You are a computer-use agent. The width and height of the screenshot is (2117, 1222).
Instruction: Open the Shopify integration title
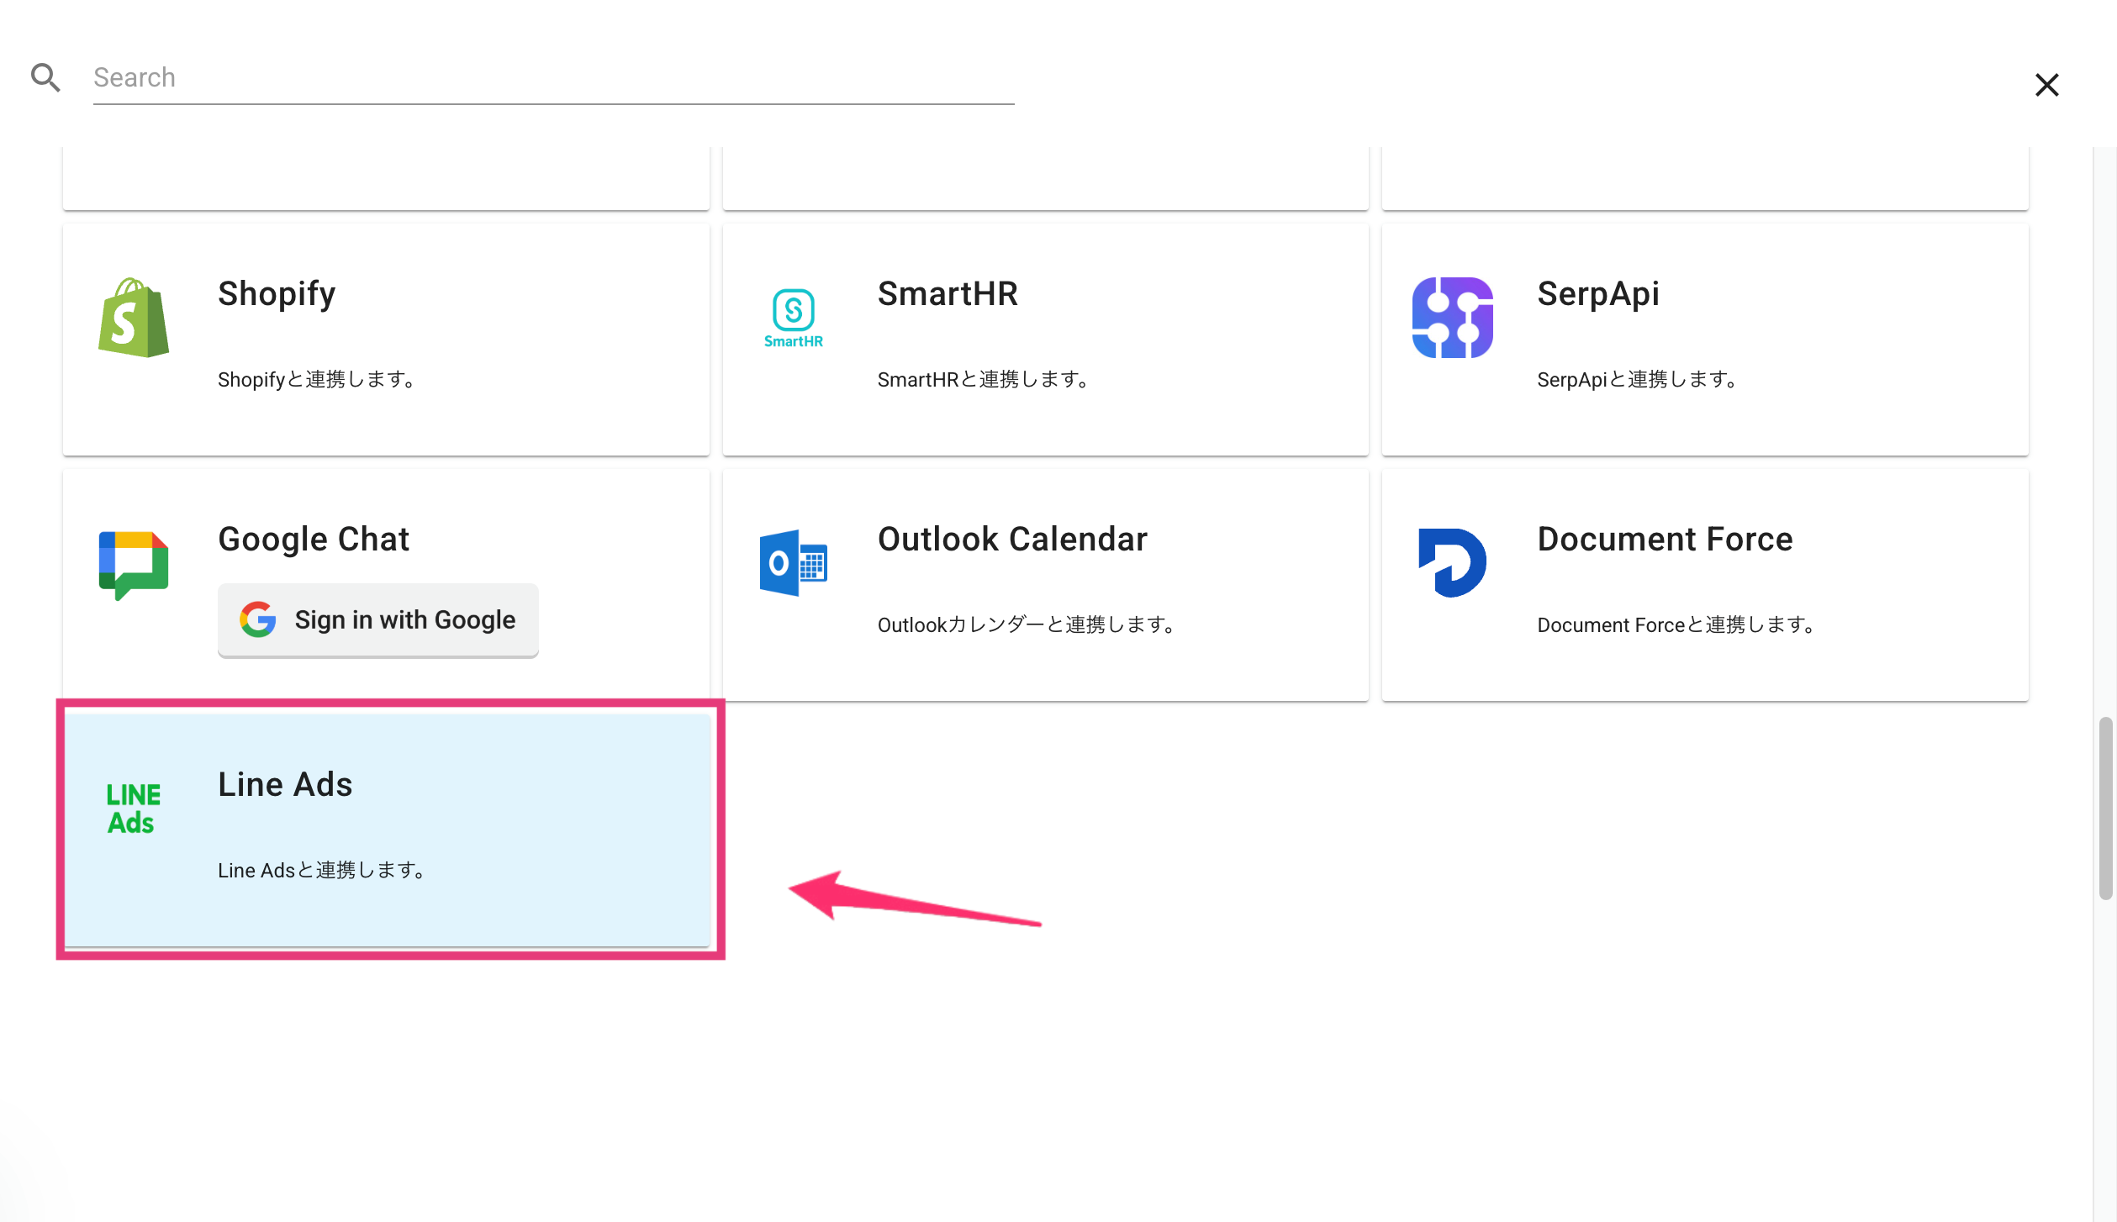coord(277,293)
